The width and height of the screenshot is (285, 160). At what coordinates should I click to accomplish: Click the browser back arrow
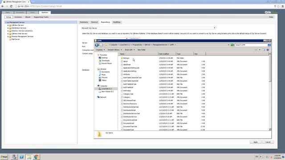[3, 6]
